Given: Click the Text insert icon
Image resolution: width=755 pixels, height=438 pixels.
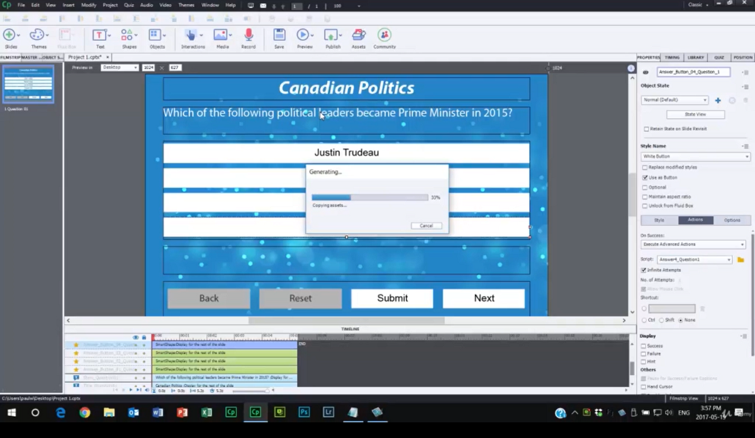Looking at the screenshot, I should point(99,35).
